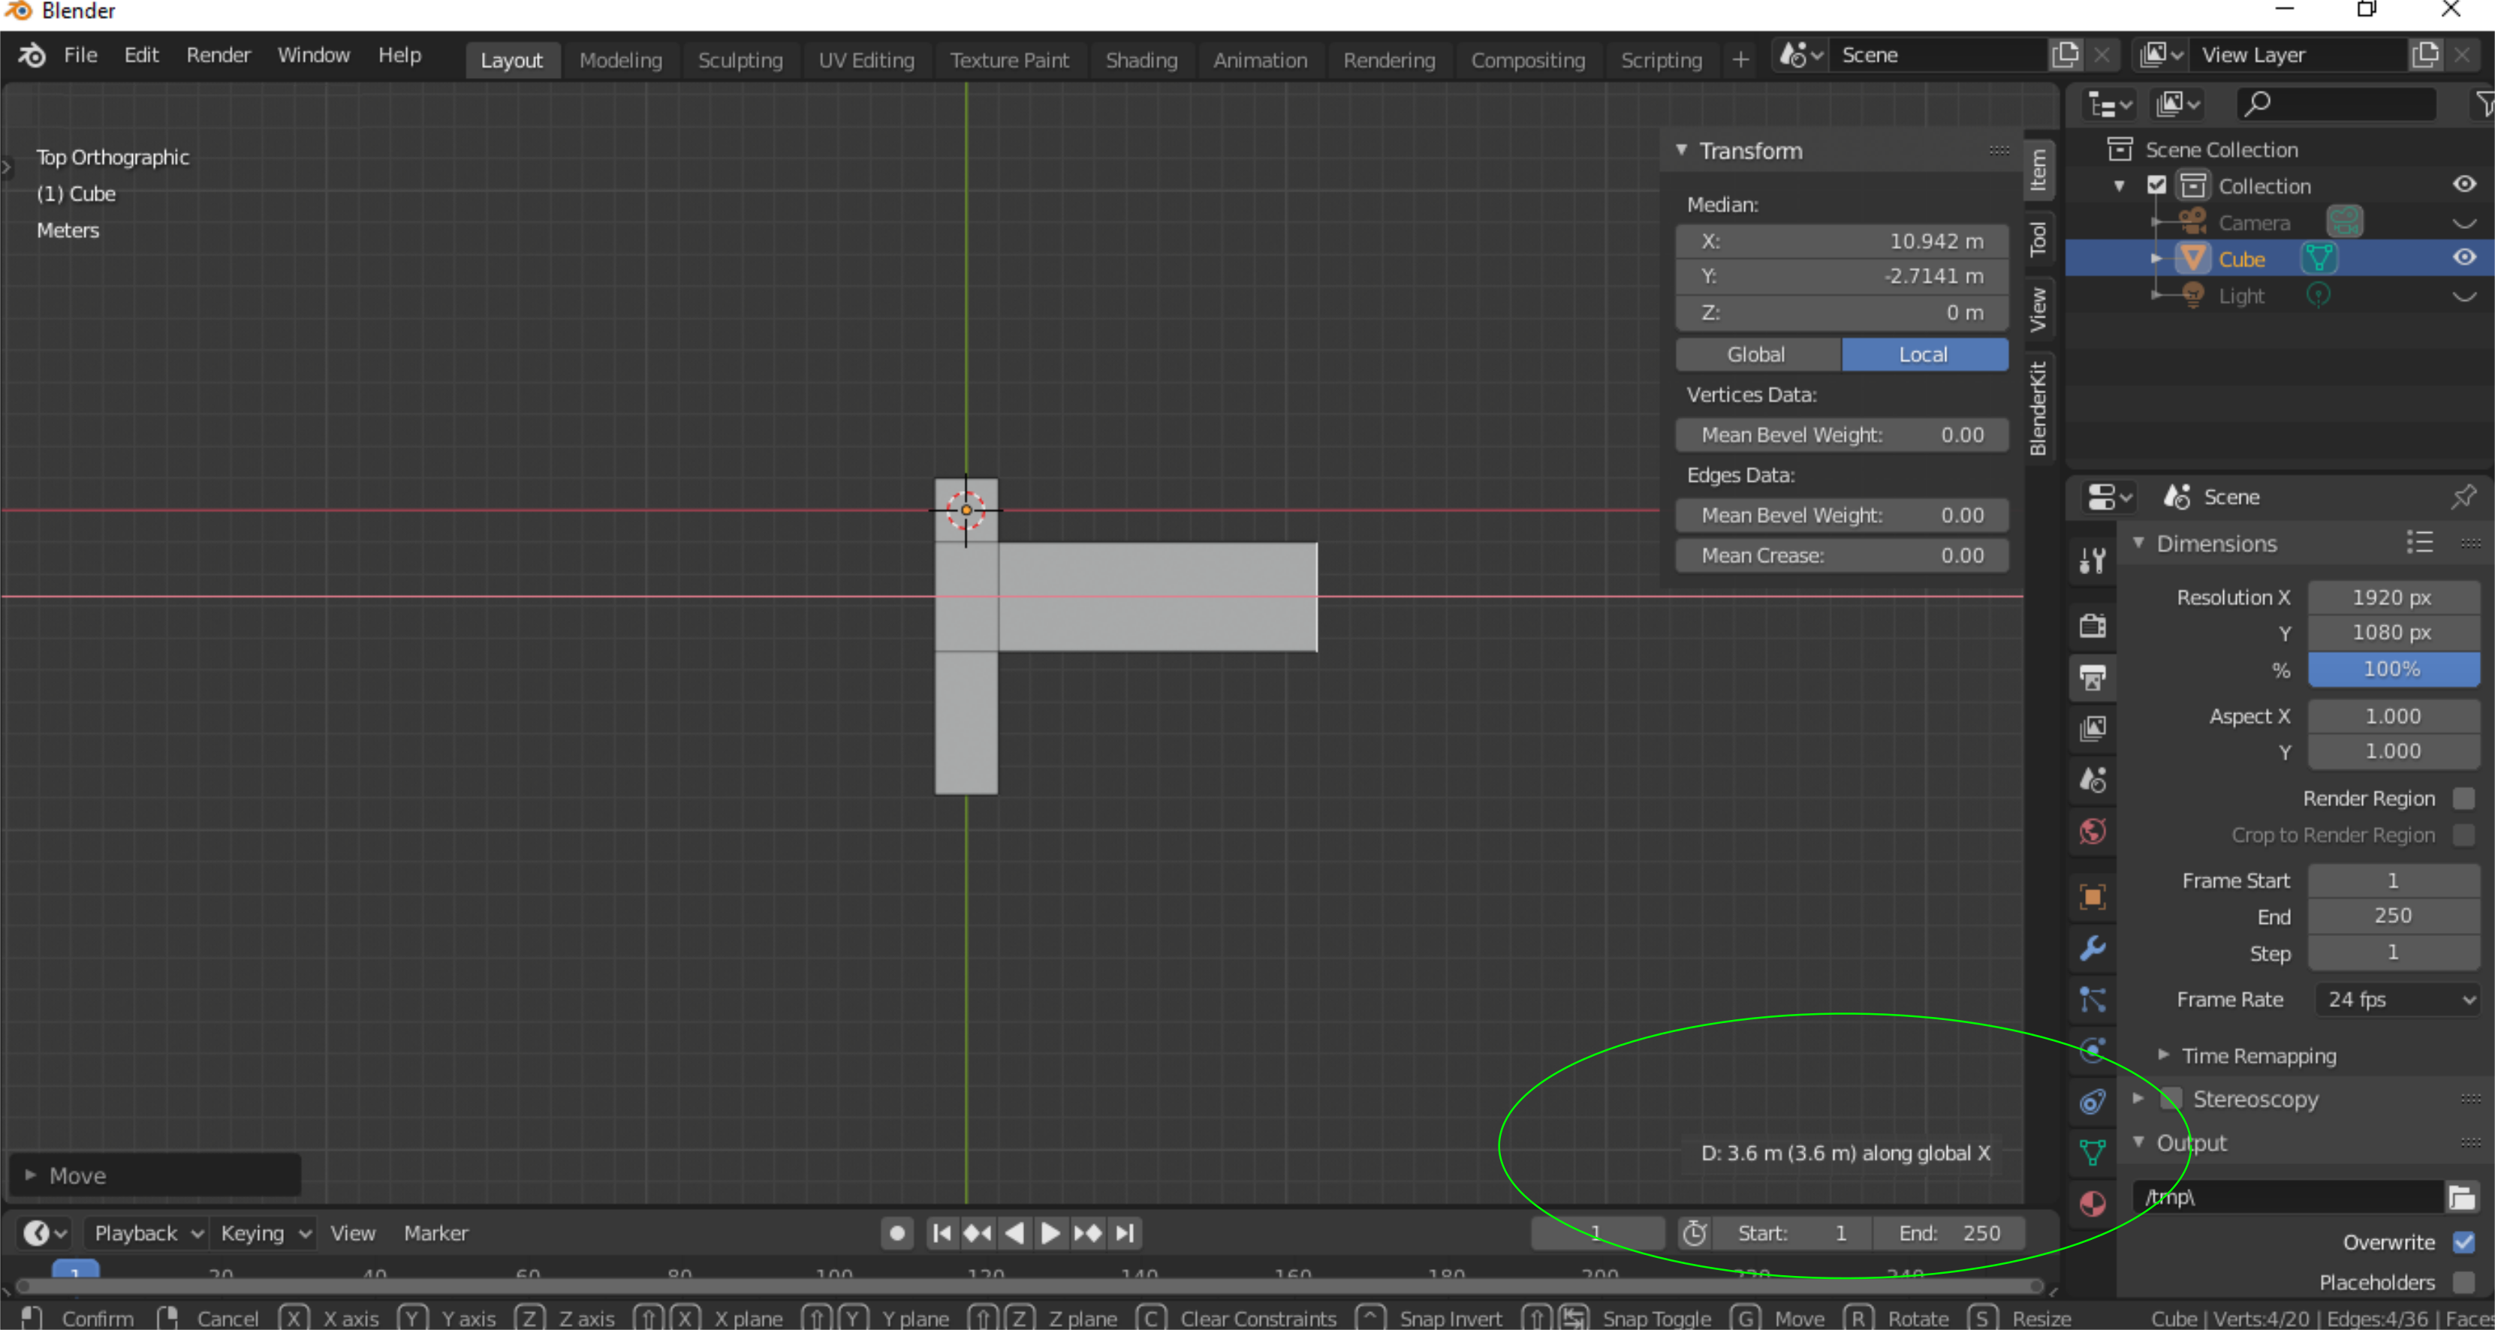Click the new scene copy icon
The width and height of the screenshot is (2495, 1330).
tap(2065, 56)
